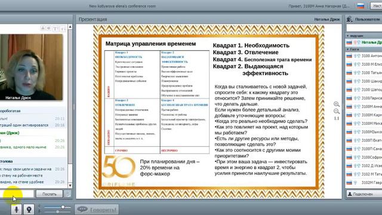Image resolution: width=382 pixels, height=215 pixels.
Task: Click the greeting text 'Привет, 3100М Анна Нагорная'
Action: coord(319,6)
